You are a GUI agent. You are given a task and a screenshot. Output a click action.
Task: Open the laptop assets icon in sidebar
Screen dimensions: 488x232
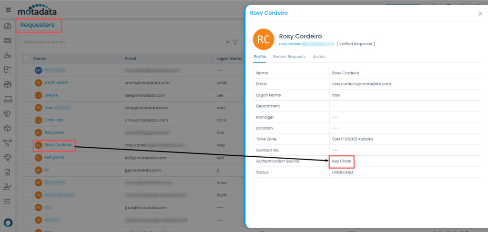pos(8,99)
